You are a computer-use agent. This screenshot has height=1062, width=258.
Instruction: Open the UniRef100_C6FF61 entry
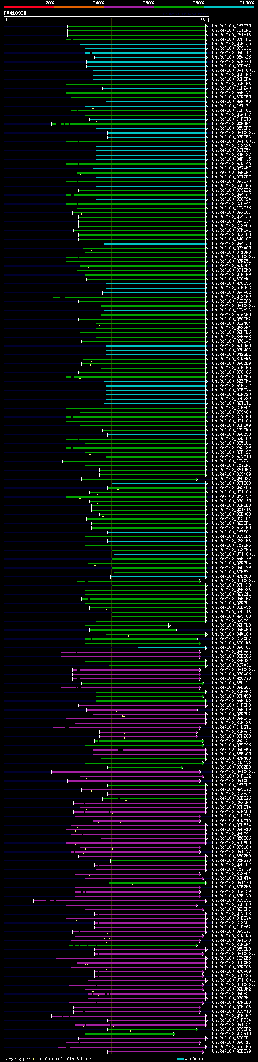coord(231,111)
